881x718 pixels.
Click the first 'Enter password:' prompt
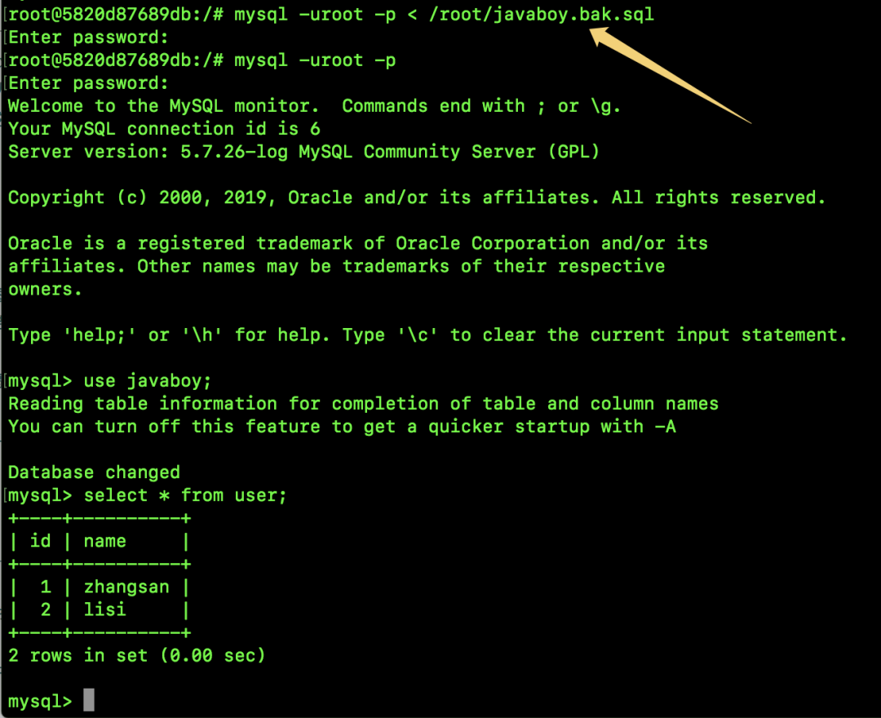pos(88,38)
